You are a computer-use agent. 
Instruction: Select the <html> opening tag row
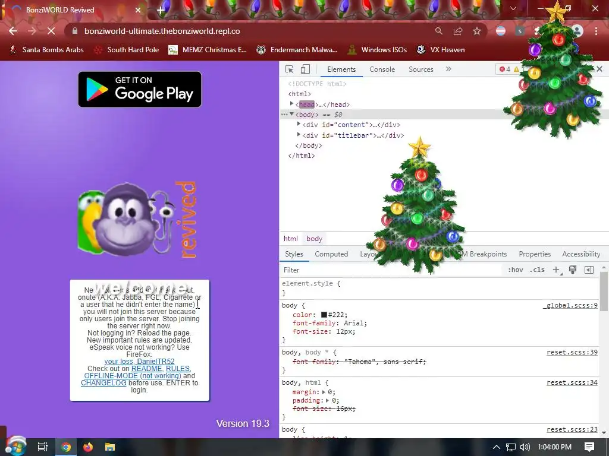coord(300,94)
